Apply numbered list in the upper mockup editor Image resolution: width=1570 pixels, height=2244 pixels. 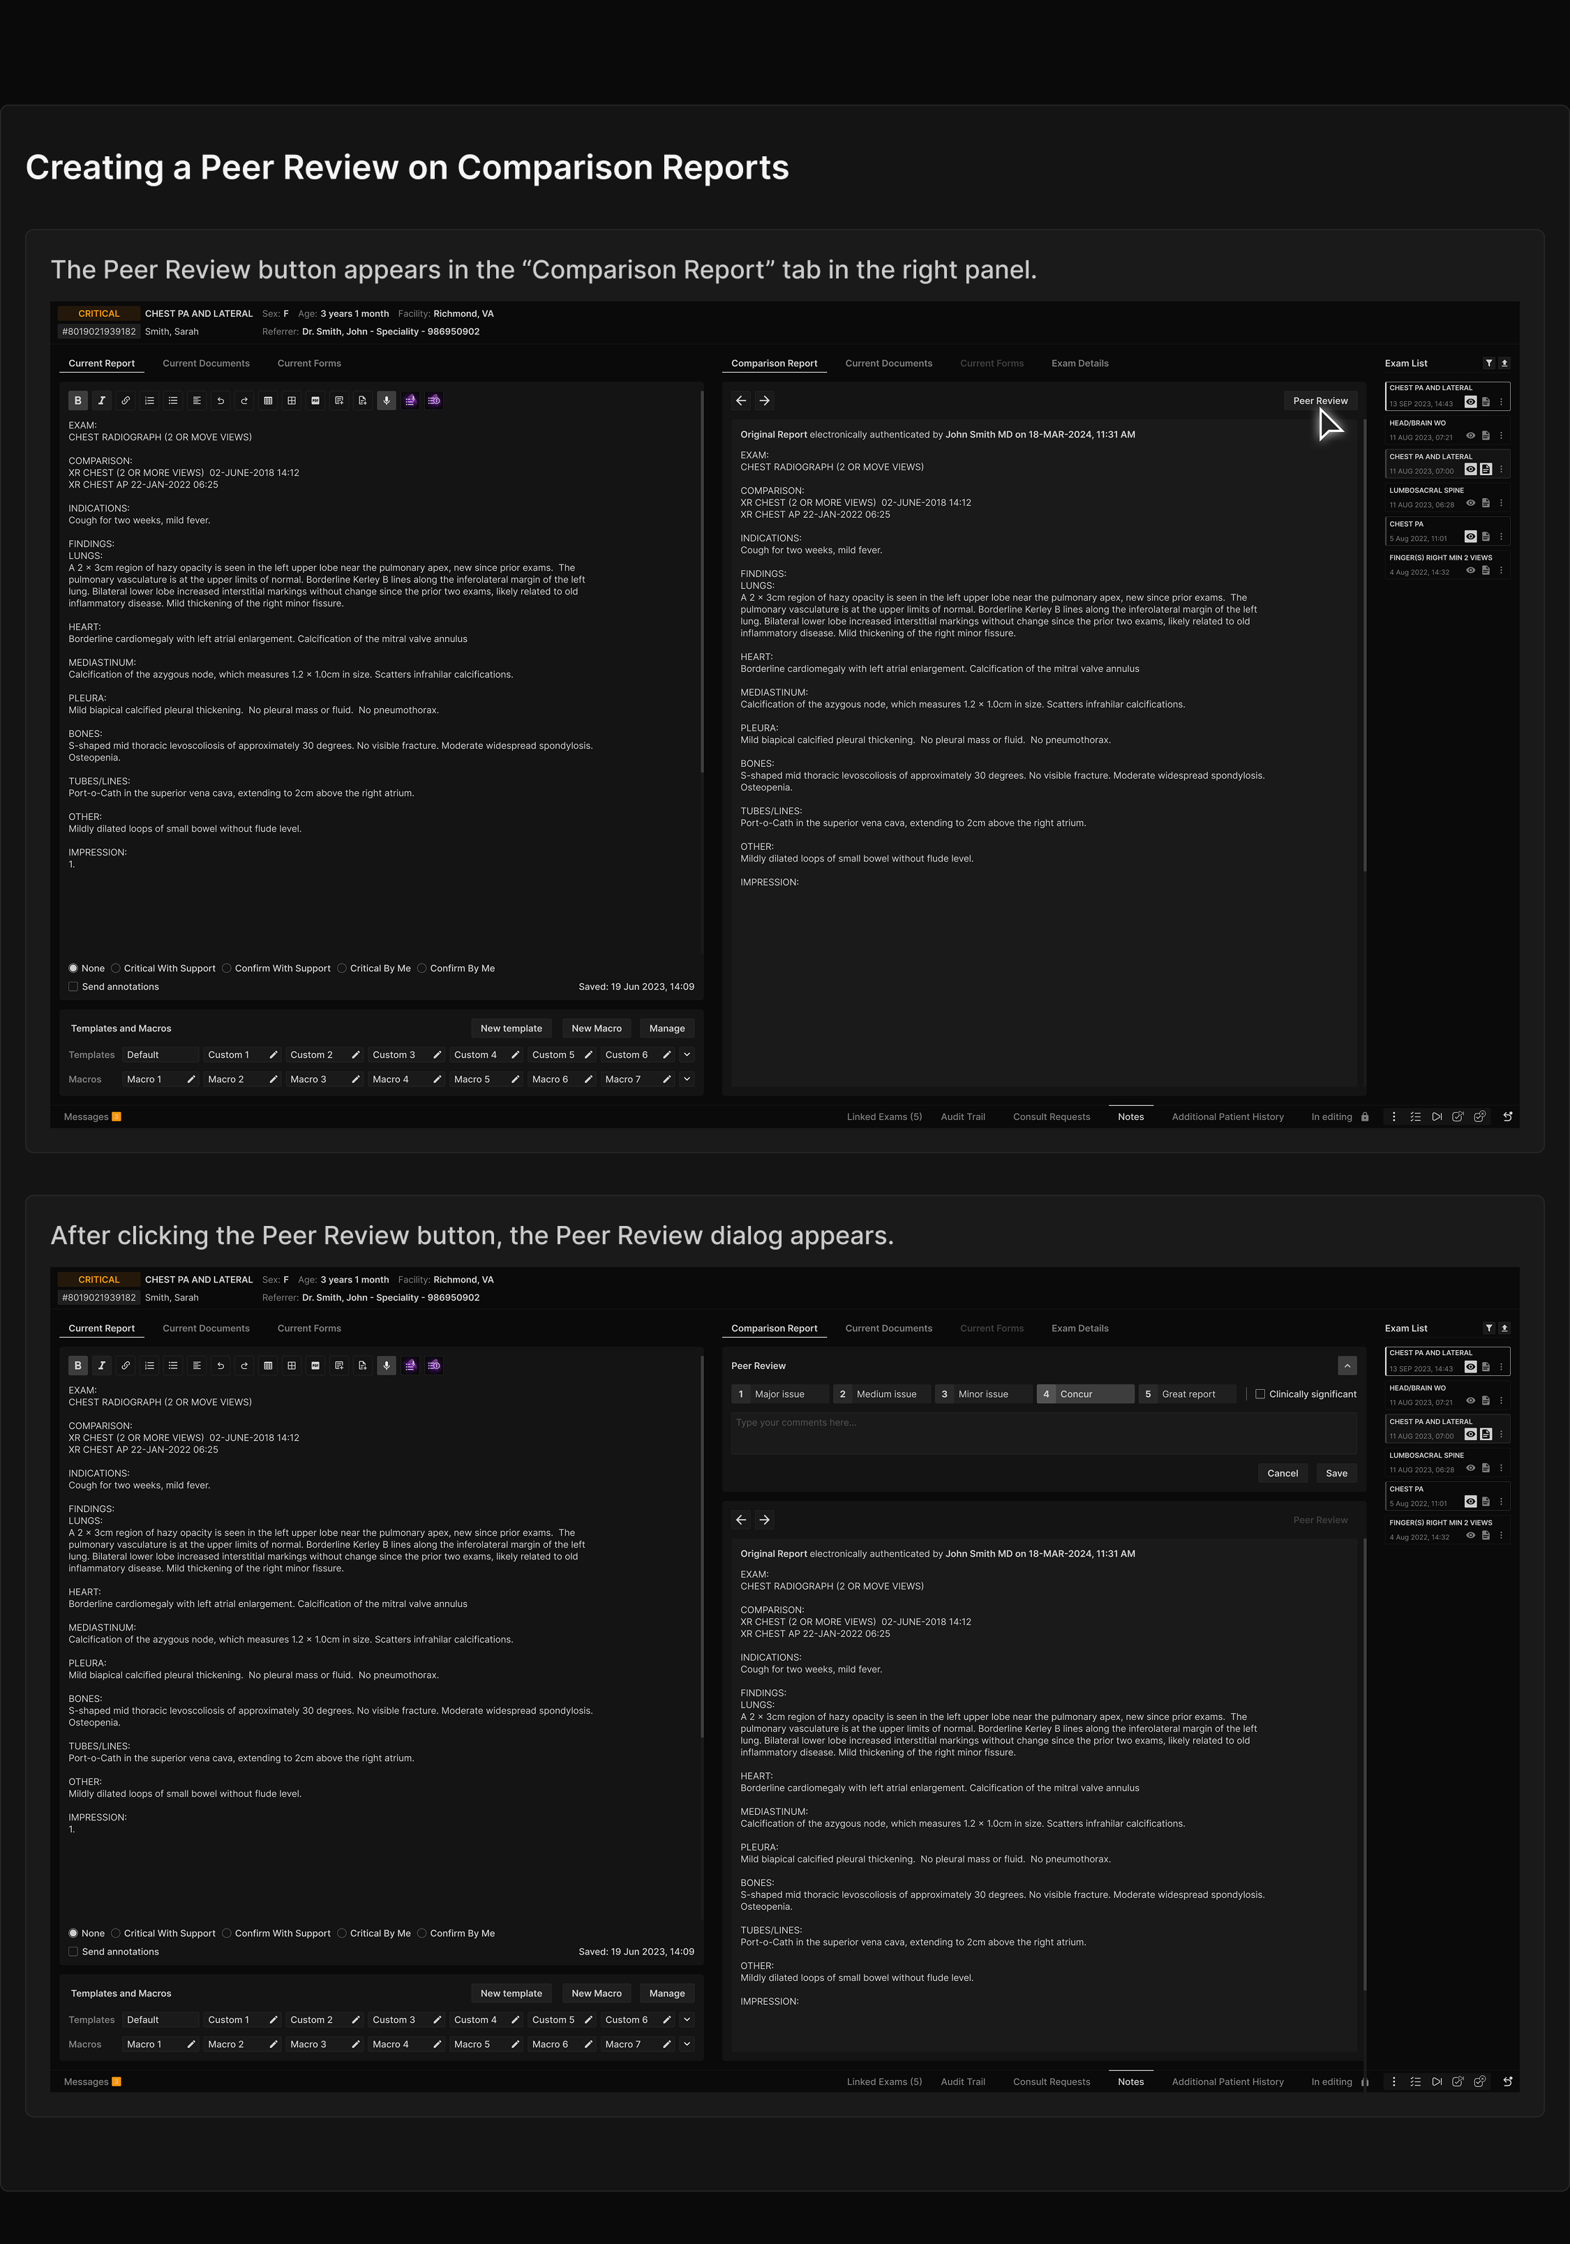(149, 401)
